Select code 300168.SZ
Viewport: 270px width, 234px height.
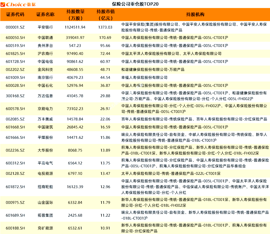tap(15, 96)
